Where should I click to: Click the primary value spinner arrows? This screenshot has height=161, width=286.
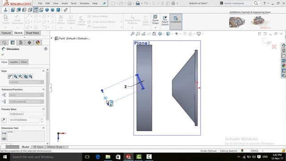click(42, 120)
